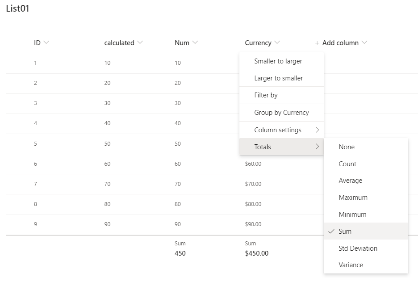Select Maximum in totals list

point(353,198)
